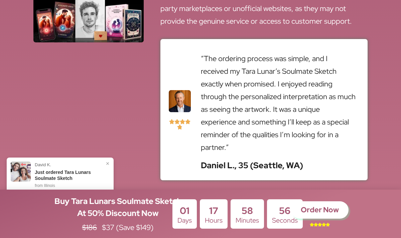Screen dimensions: 401x238
Task: Click 'from Illinois' text in the notification
Action: [45, 186]
